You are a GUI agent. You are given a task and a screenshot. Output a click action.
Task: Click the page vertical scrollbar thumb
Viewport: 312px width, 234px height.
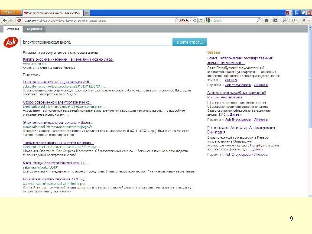click(310, 78)
